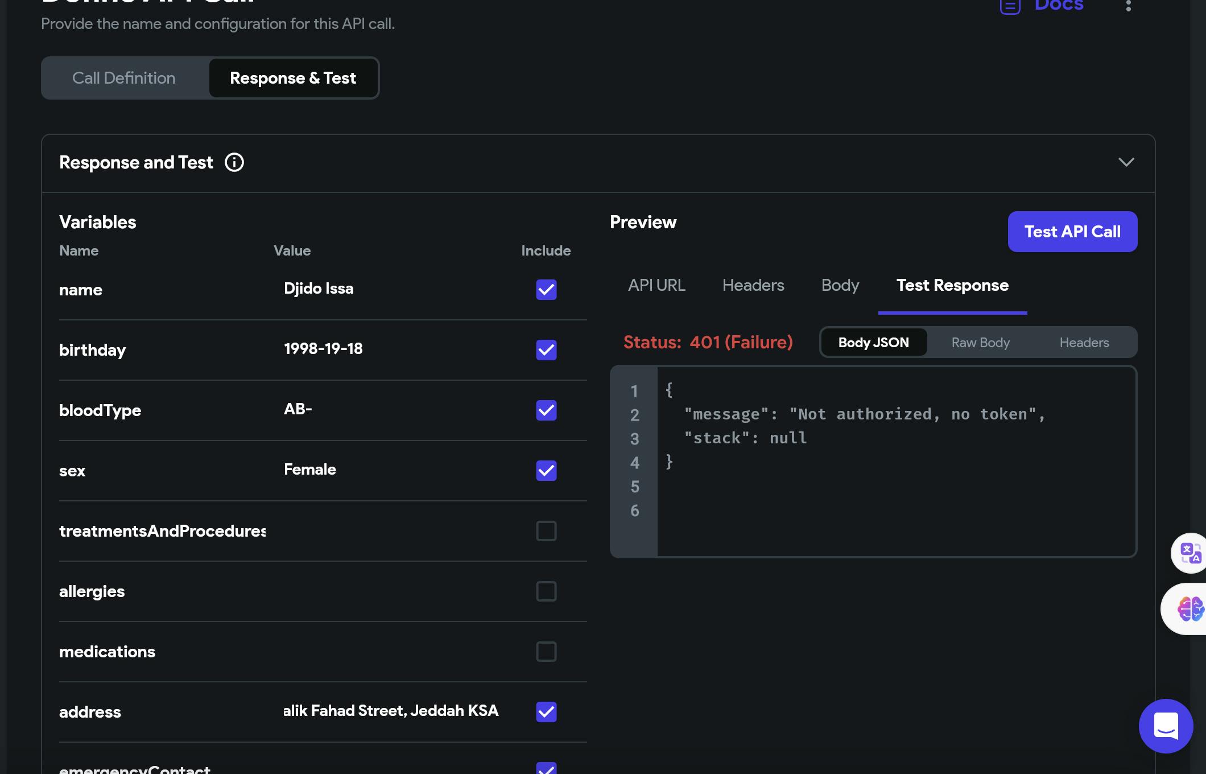Open the three-dot more options menu
This screenshot has height=774, width=1206.
[x=1129, y=6]
